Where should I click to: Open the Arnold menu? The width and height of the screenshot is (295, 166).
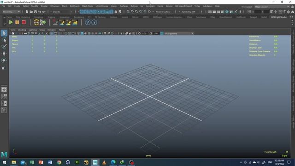pos(169,6)
